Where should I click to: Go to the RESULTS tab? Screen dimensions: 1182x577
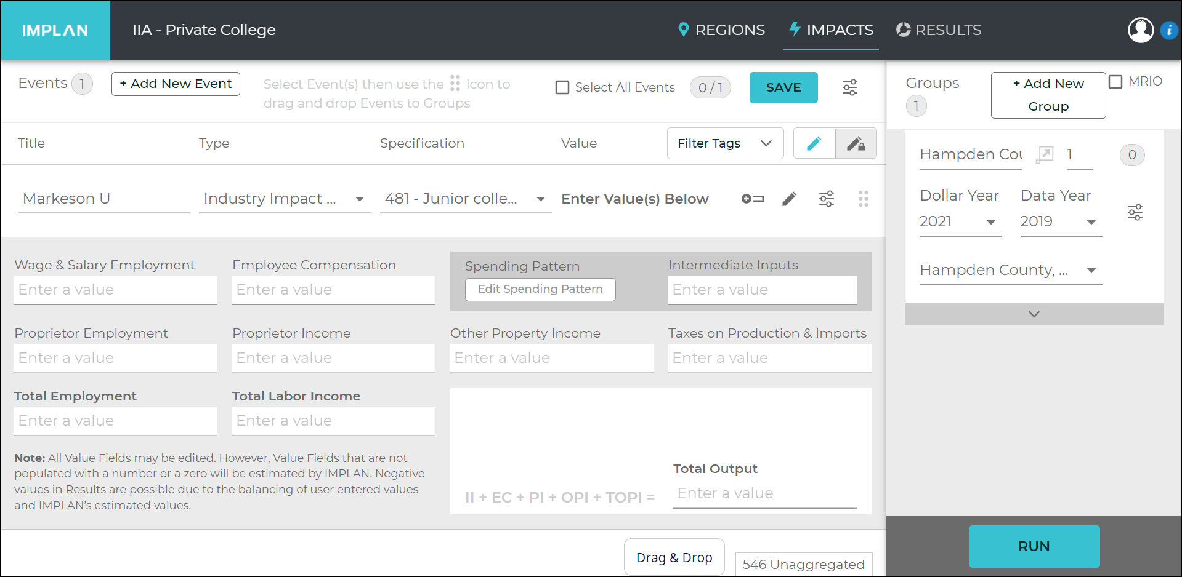(x=938, y=30)
